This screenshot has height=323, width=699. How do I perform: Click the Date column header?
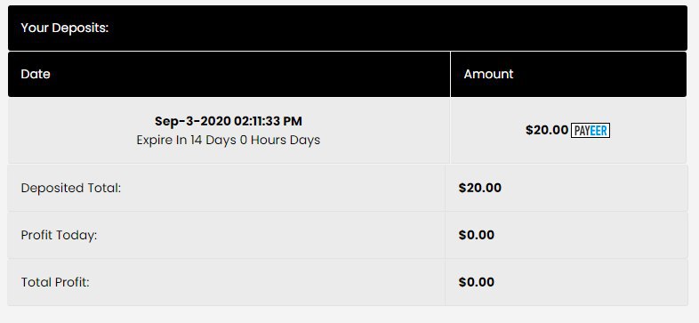(36, 74)
